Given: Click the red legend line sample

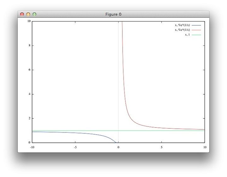Looking at the screenshot, I should (x=196, y=30).
